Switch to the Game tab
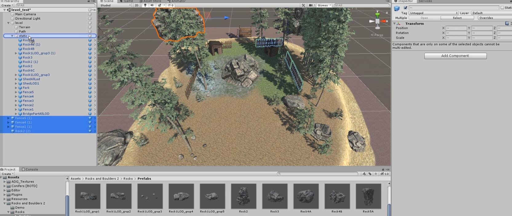Screen dimensions: 512x216 (x=126, y=1)
